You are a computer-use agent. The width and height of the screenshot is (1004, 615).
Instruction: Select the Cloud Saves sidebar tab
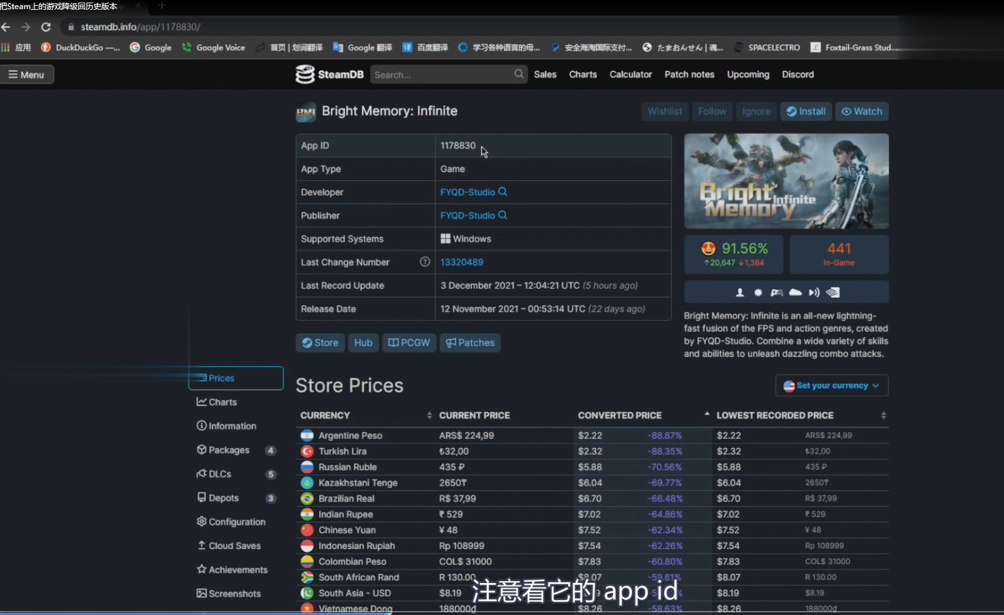tap(236, 546)
